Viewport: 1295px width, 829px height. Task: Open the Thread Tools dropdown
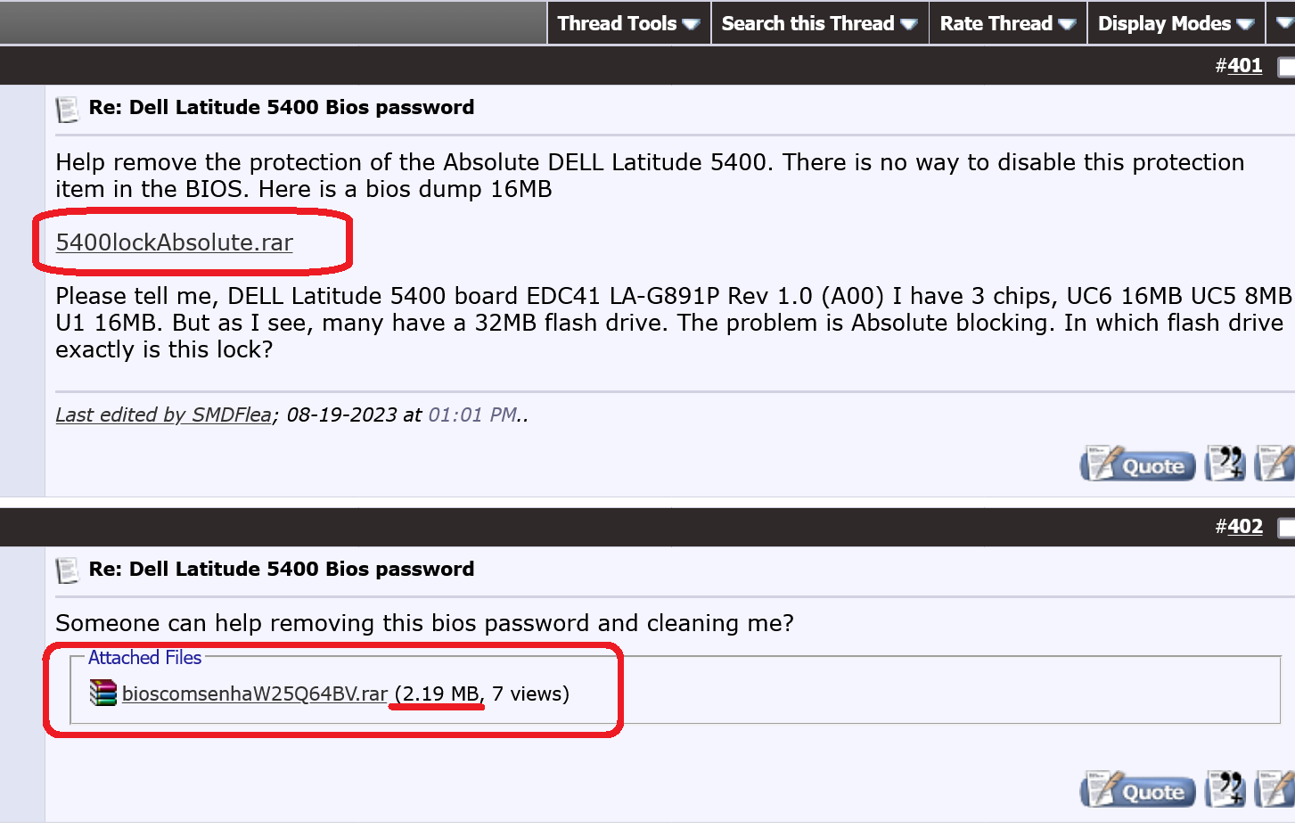click(628, 24)
